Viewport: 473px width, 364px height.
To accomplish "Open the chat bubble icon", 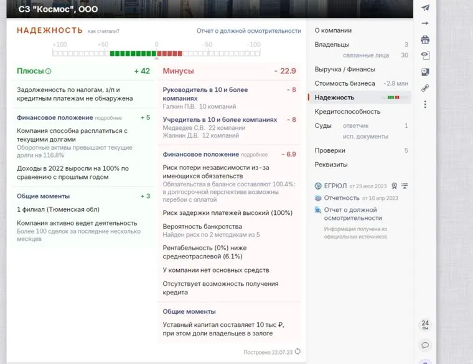I will tap(425, 345).
